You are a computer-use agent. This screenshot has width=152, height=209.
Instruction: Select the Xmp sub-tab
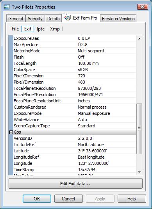point(55,29)
